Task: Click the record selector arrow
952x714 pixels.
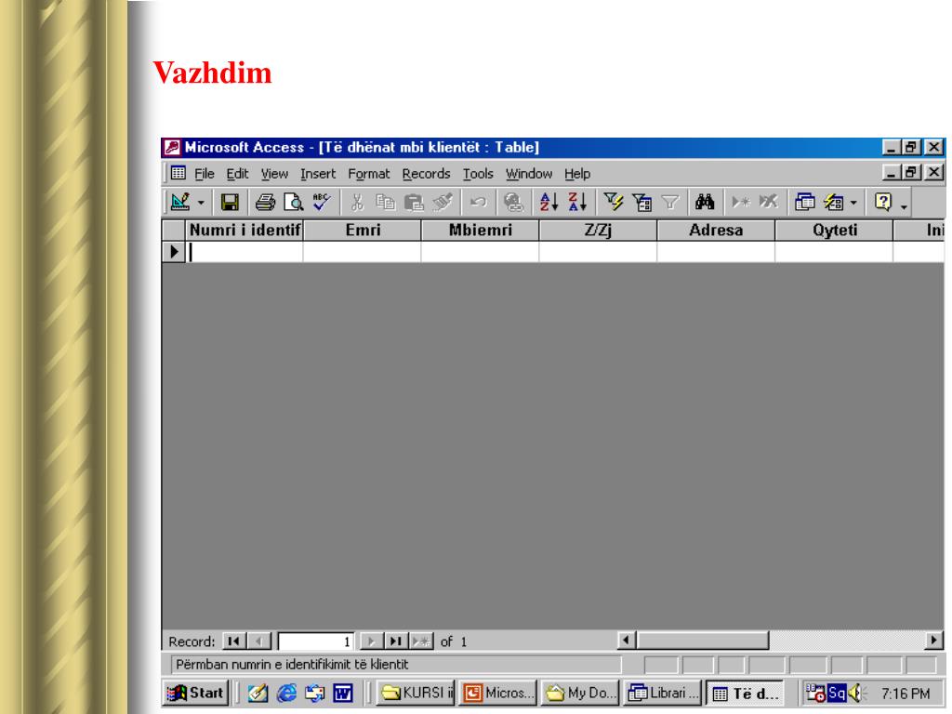Action: [174, 251]
